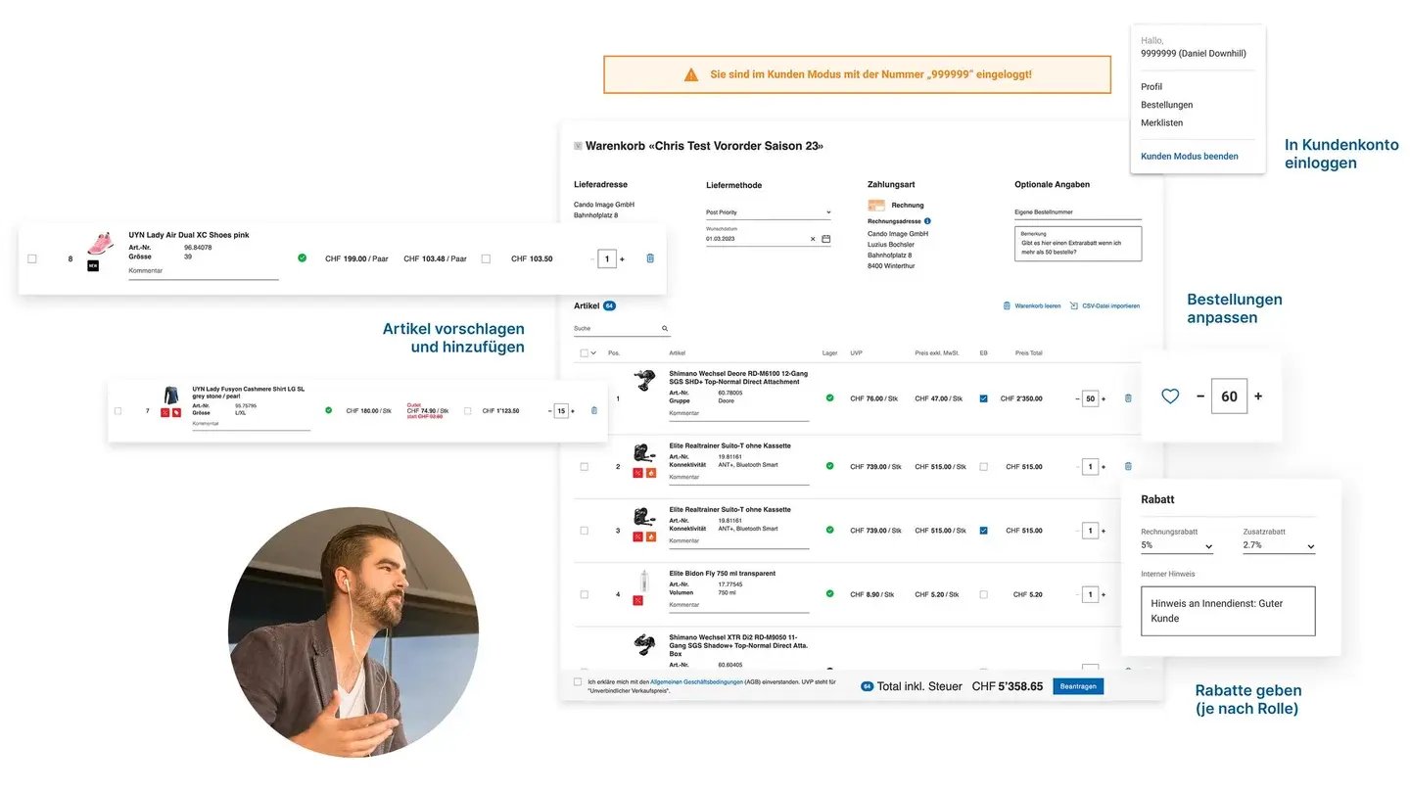Accept the AGB terms checkbox
This screenshot has height=793, width=1410.
coord(578,681)
